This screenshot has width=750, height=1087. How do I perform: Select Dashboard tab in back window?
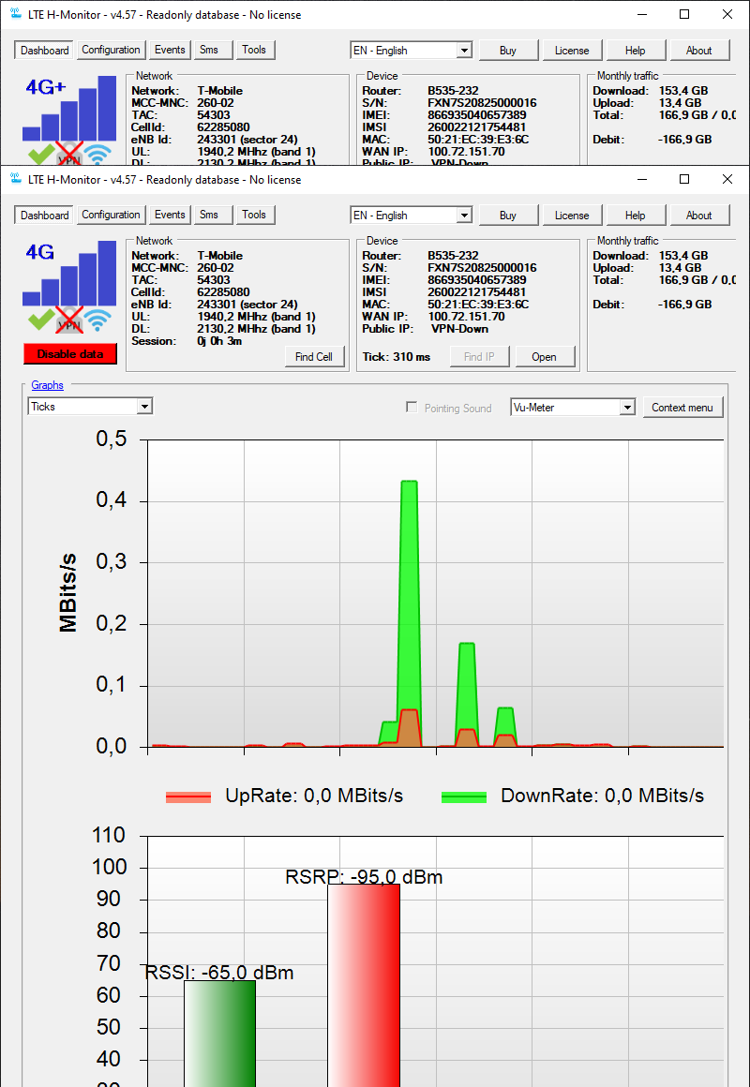[x=44, y=50]
